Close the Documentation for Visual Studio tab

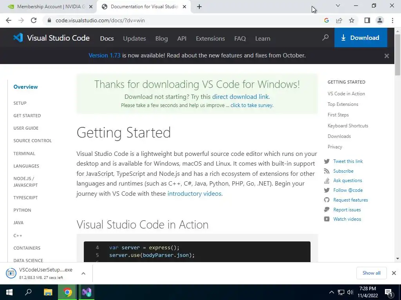(184, 7)
